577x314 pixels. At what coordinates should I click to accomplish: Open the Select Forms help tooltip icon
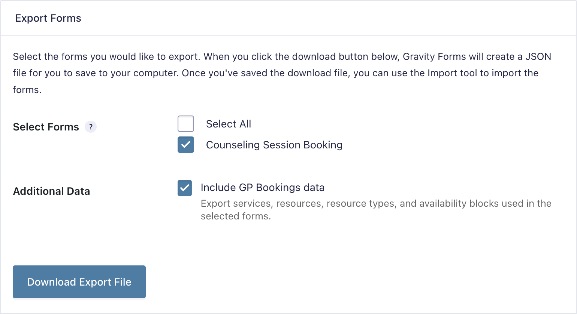pyautogui.click(x=91, y=127)
